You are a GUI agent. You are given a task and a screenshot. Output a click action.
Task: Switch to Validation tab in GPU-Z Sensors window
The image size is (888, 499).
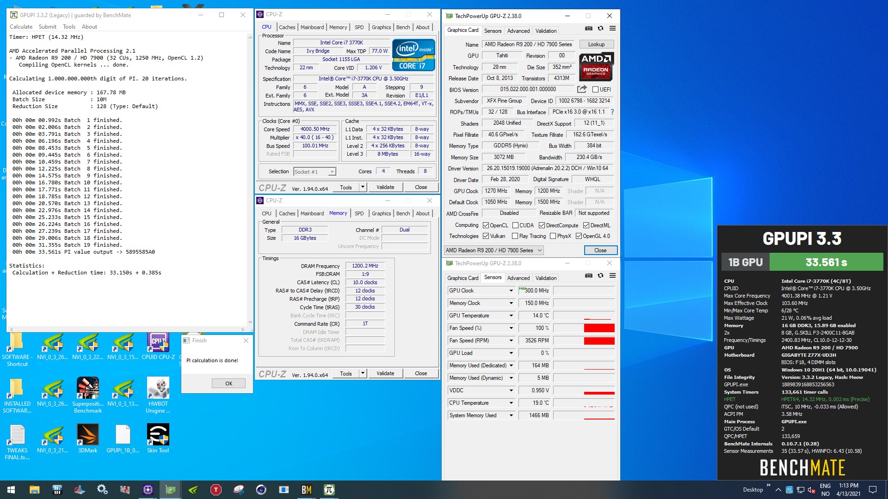click(546, 278)
